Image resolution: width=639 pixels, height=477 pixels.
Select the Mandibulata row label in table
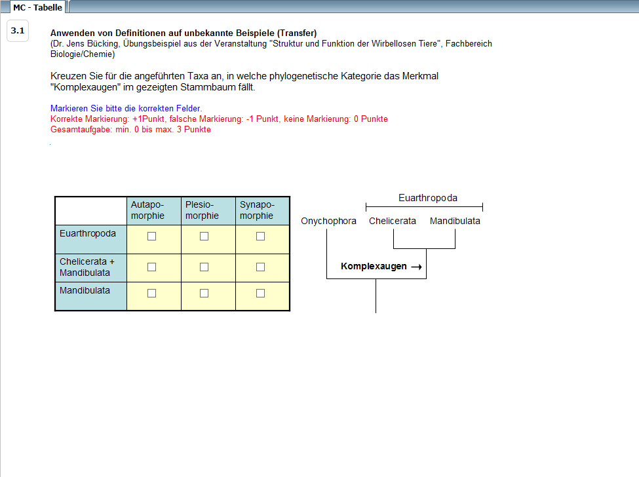click(x=85, y=290)
